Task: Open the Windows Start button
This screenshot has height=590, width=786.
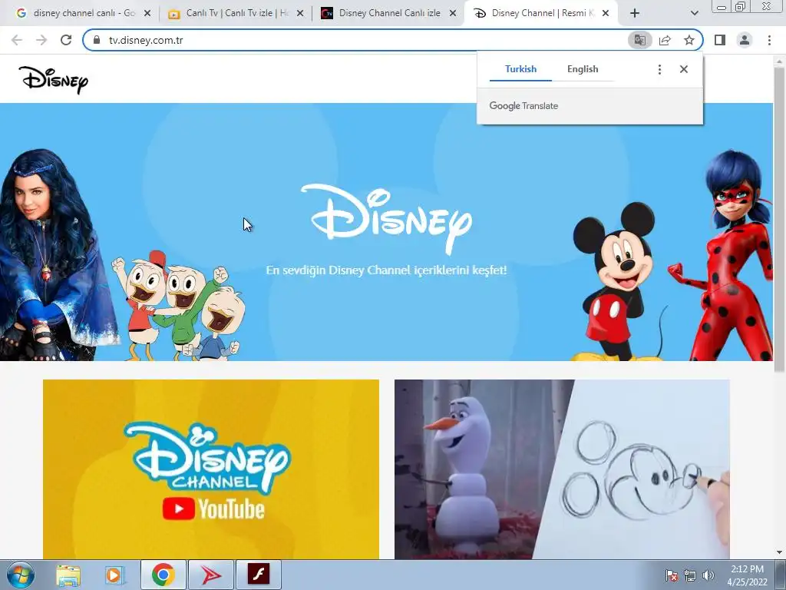Action: [20, 575]
